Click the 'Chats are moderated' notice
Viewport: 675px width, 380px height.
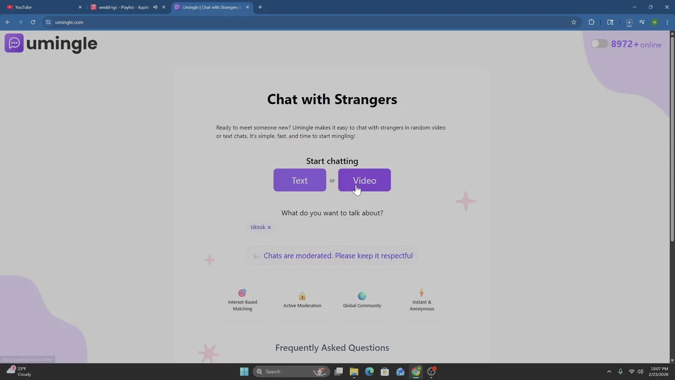click(332, 255)
